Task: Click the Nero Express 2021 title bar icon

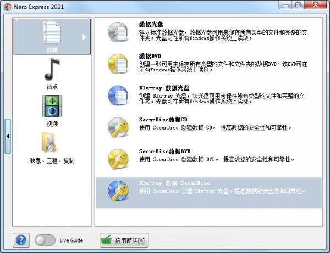Action: point(7,6)
